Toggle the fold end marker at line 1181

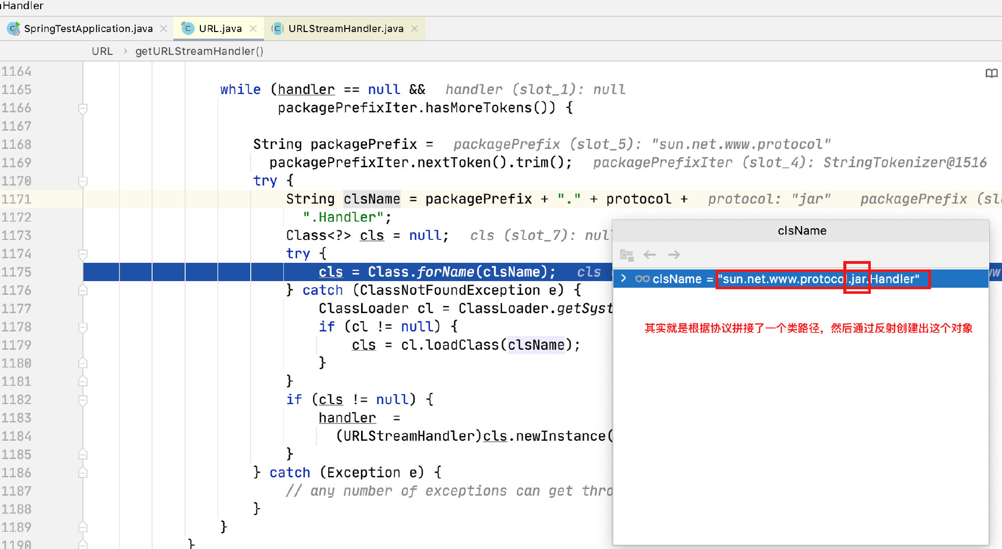click(x=83, y=381)
